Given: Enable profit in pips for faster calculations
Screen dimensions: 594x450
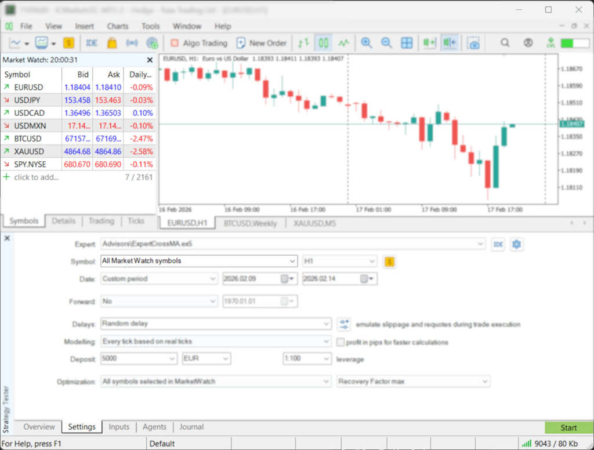Looking at the screenshot, I should [x=341, y=342].
